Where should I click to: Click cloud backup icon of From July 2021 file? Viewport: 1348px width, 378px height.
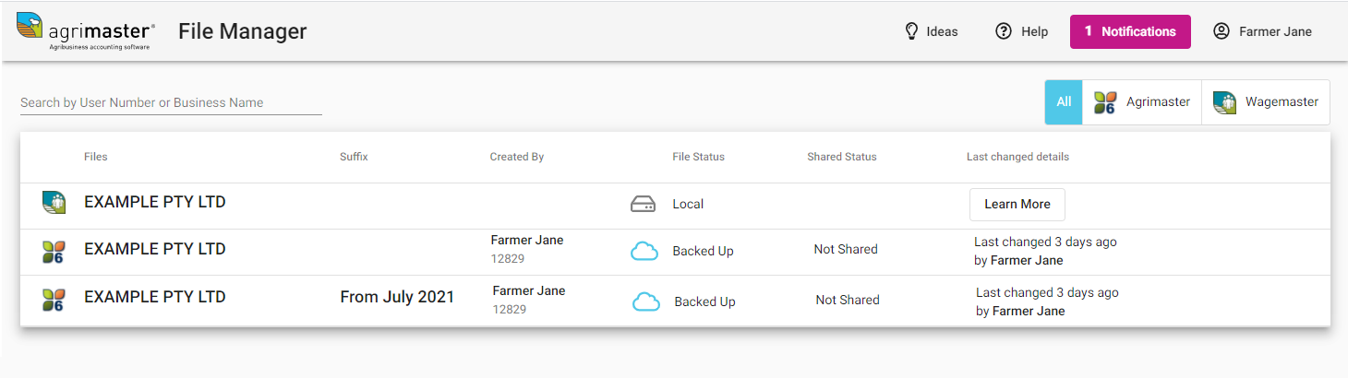pyautogui.click(x=646, y=301)
